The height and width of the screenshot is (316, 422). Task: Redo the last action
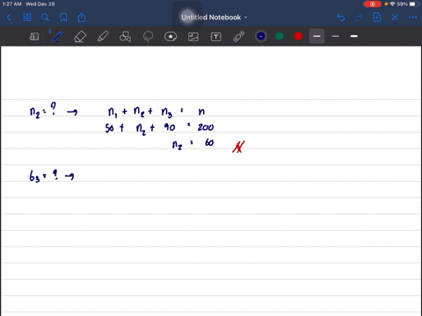click(x=359, y=18)
